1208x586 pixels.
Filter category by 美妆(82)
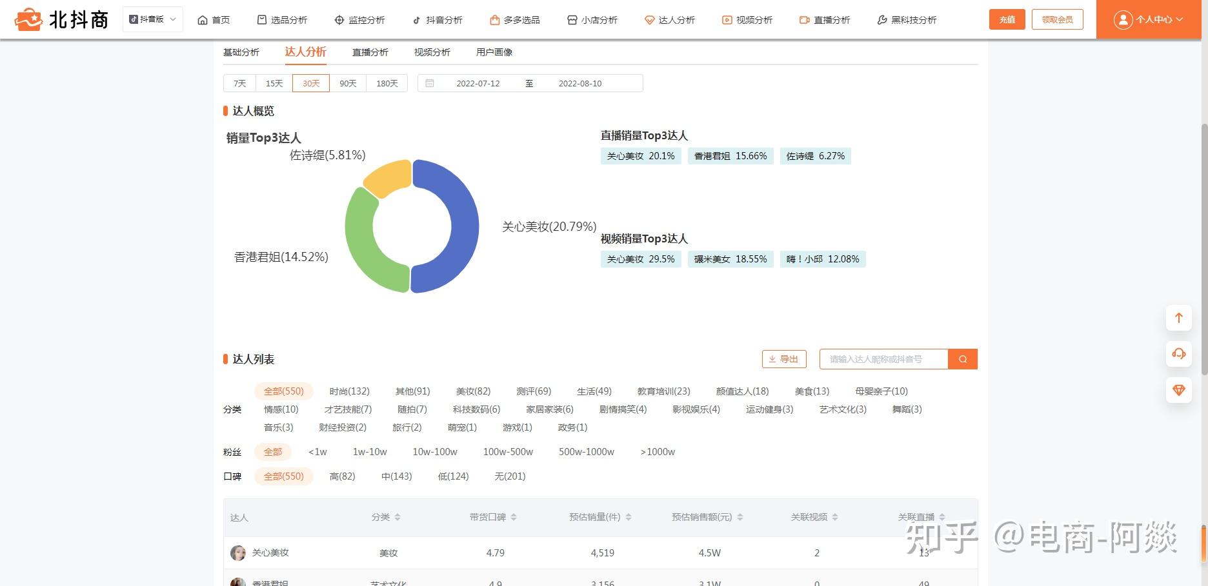473,391
